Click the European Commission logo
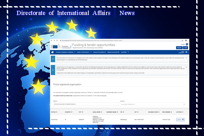This screenshot has width=204, height=136. coord(61,46)
